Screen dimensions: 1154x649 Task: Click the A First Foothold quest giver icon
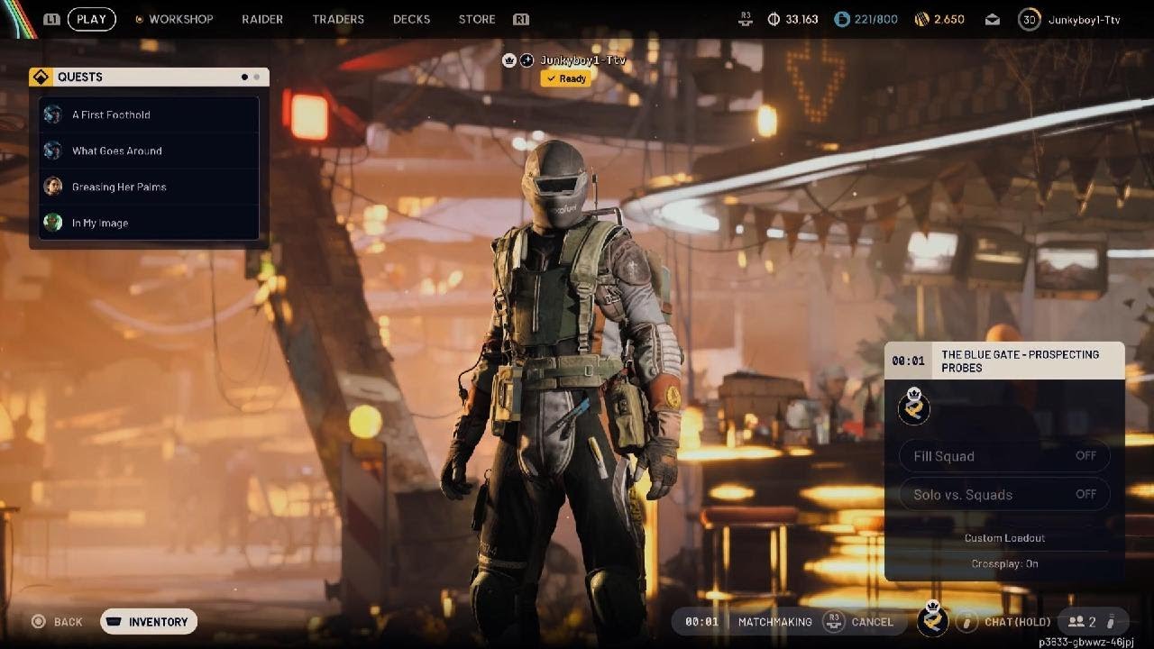pos(53,114)
